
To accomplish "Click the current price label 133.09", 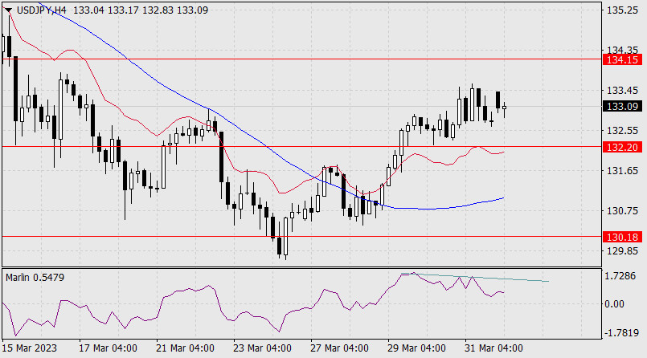I will [622, 106].
